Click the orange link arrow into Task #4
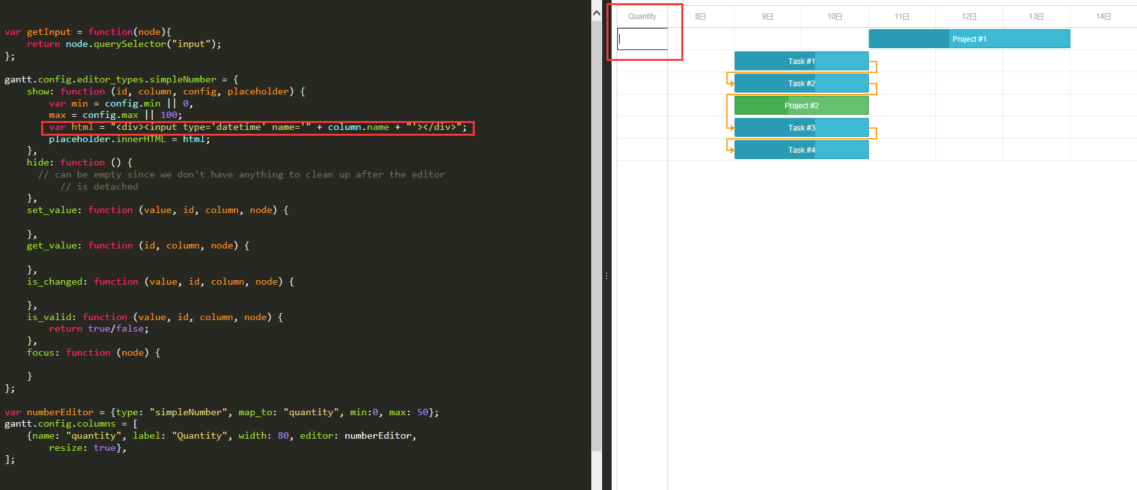Screen dimensions: 1137x490 tap(731, 150)
